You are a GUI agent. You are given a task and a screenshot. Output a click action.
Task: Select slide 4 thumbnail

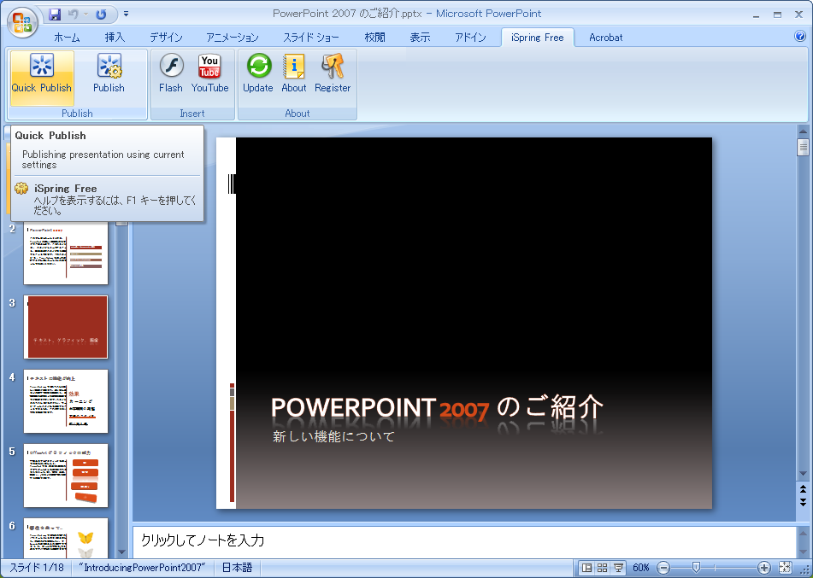pyautogui.click(x=66, y=401)
